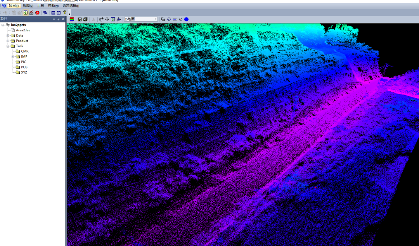Select the las2pprtx project root

tap(19, 25)
